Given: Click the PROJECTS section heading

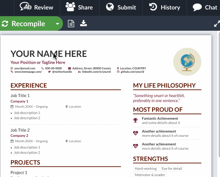Looking at the screenshot, I should pyautogui.click(x=25, y=163).
